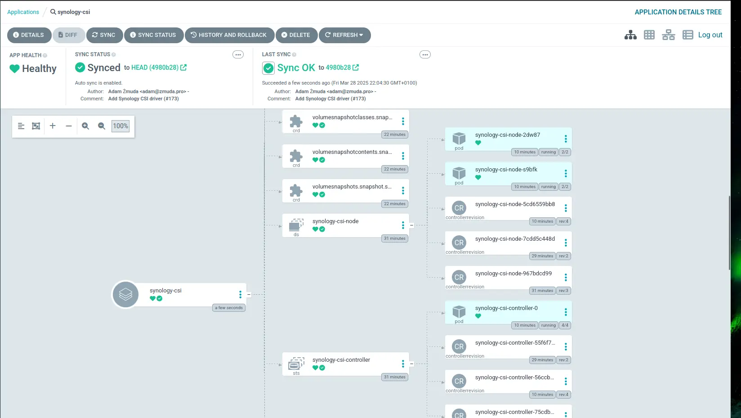Open Last Sync 4980b28 commit link
Viewport: 741px width, 418px height.
[x=342, y=67]
